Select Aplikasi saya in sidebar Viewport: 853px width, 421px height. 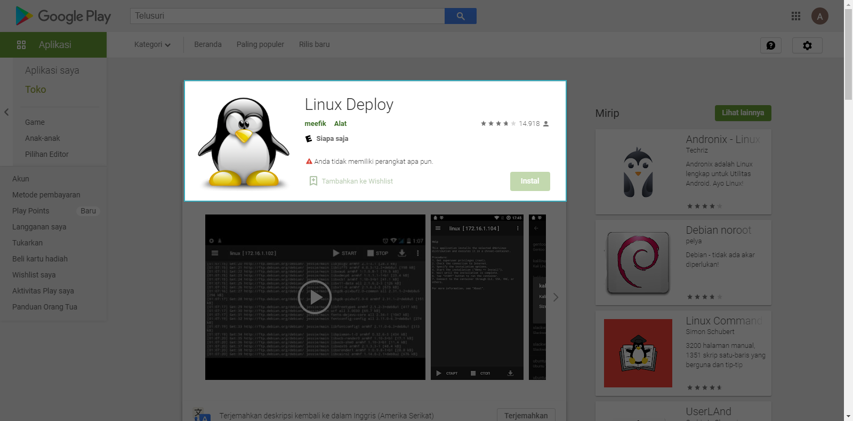tap(52, 70)
